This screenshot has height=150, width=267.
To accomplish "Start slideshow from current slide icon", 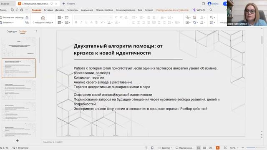I will click(43, 18).
